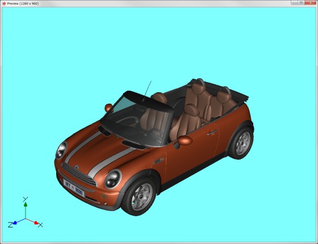This screenshot has height=244, width=318.
Task: Click the rendered Mini car in the preview
Action: [x=154, y=147]
